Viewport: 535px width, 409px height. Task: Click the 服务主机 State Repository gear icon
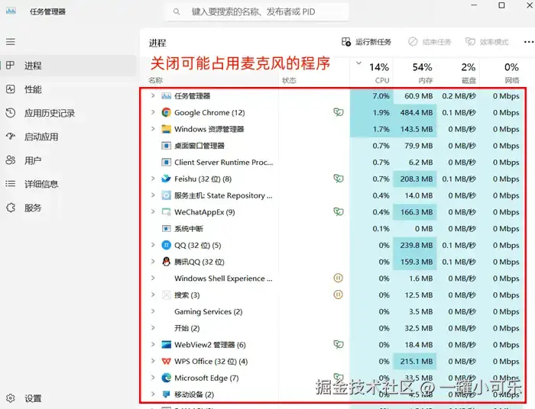pyautogui.click(x=166, y=195)
